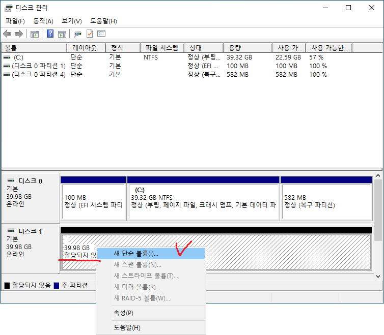Sort by the 사용 가능한... column header
This screenshot has width=384, height=335.
coord(330,48)
